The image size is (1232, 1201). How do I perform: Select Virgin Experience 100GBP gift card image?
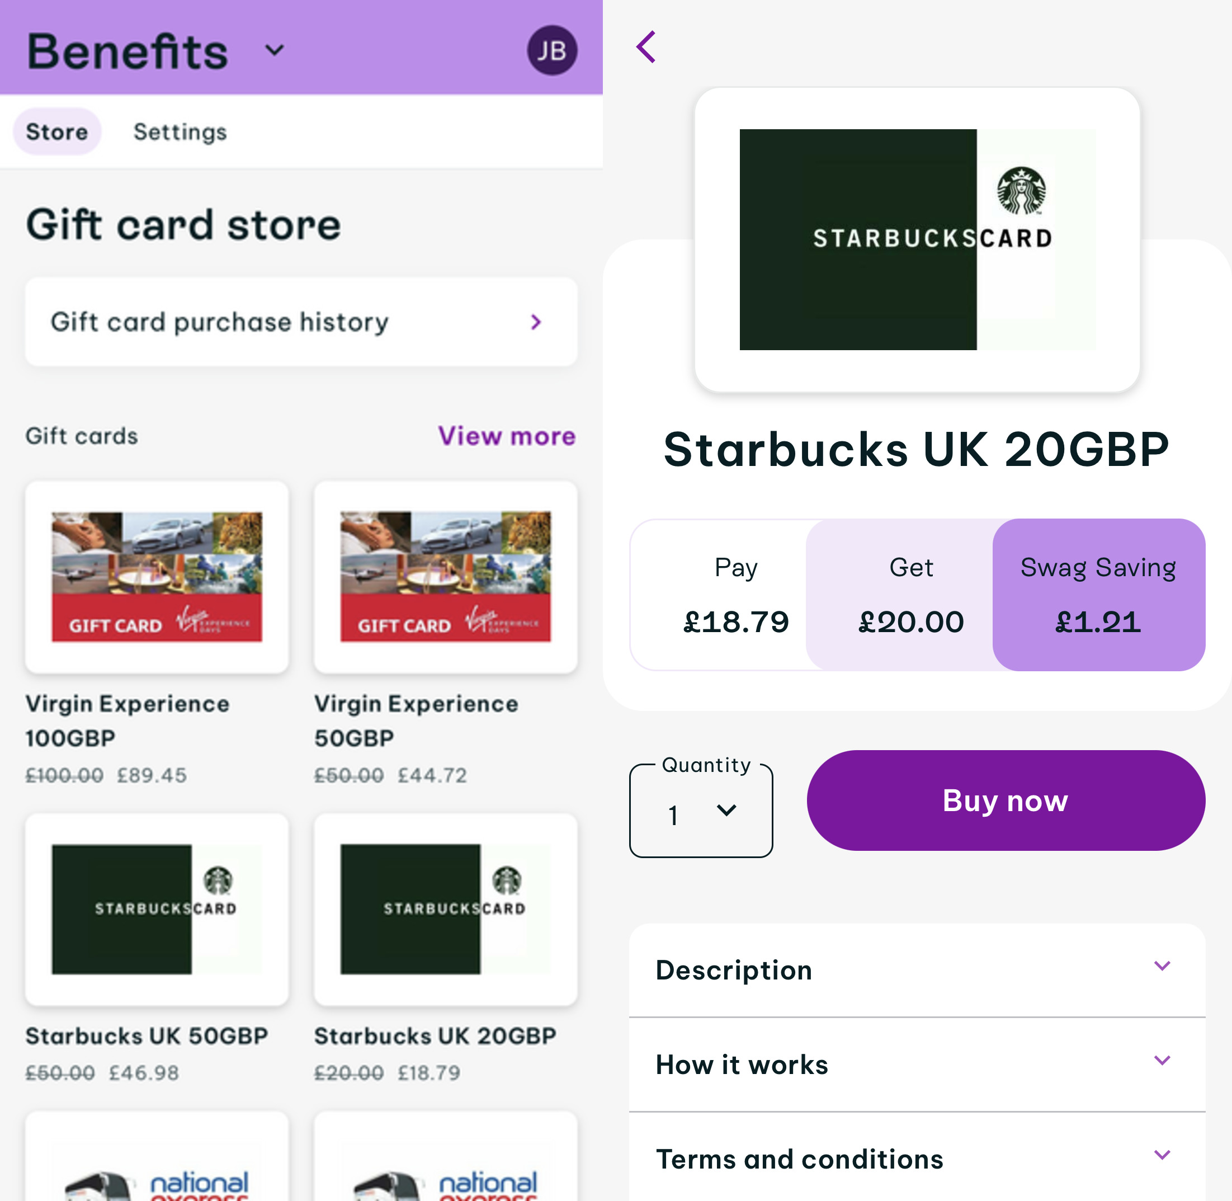(157, 577)
